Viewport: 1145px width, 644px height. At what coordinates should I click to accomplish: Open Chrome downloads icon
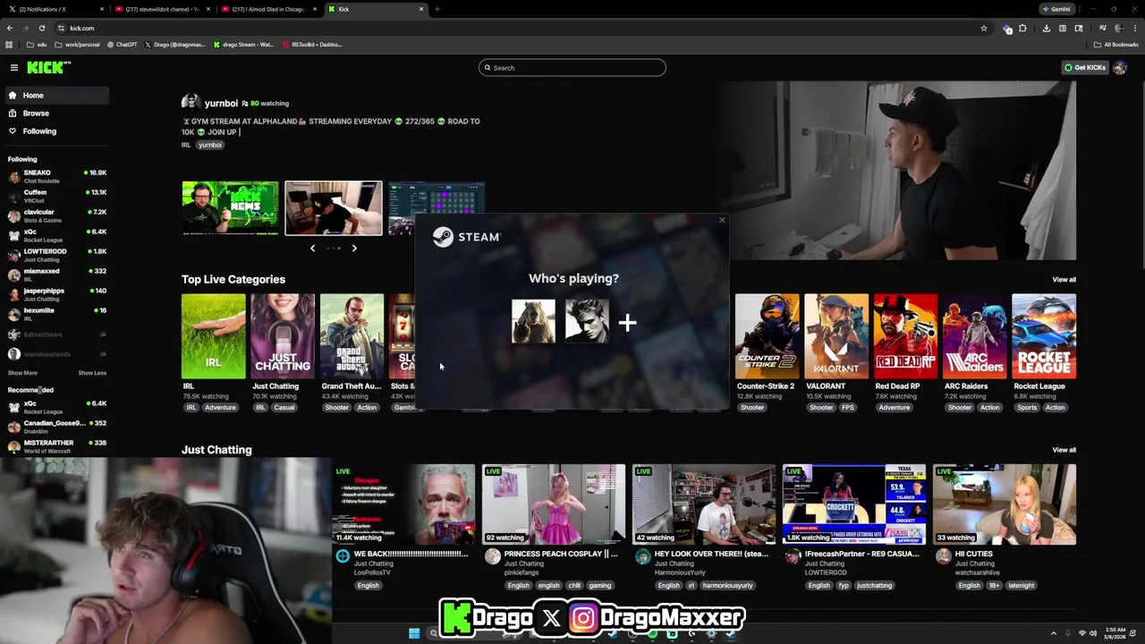coord(1046,28)
